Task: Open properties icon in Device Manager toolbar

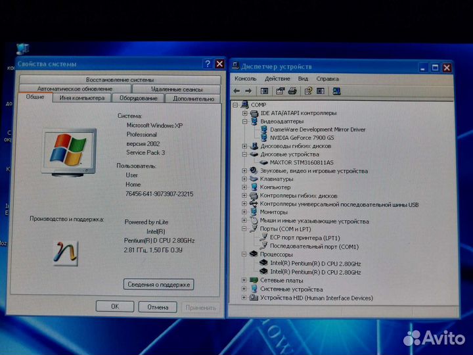Action: point(280,91)
